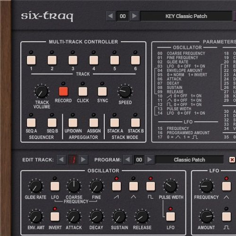Viewport: 236px width, 236px height.
Task: Click the six-traq logo
Action: (47, 16)
